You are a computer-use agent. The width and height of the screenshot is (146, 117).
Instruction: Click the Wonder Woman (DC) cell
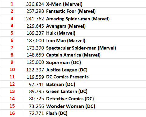(95, 106)
